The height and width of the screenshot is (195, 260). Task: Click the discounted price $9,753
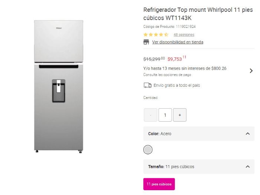(x=175, y=59)
